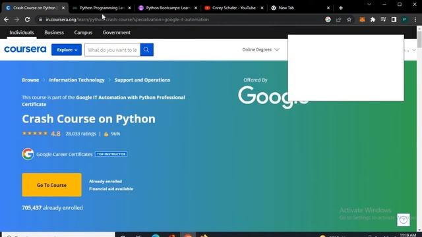Open the Chrome profile avatar
Image resolution: width=422 pixels, height=237 pixels.
click(x=404, y=19)
